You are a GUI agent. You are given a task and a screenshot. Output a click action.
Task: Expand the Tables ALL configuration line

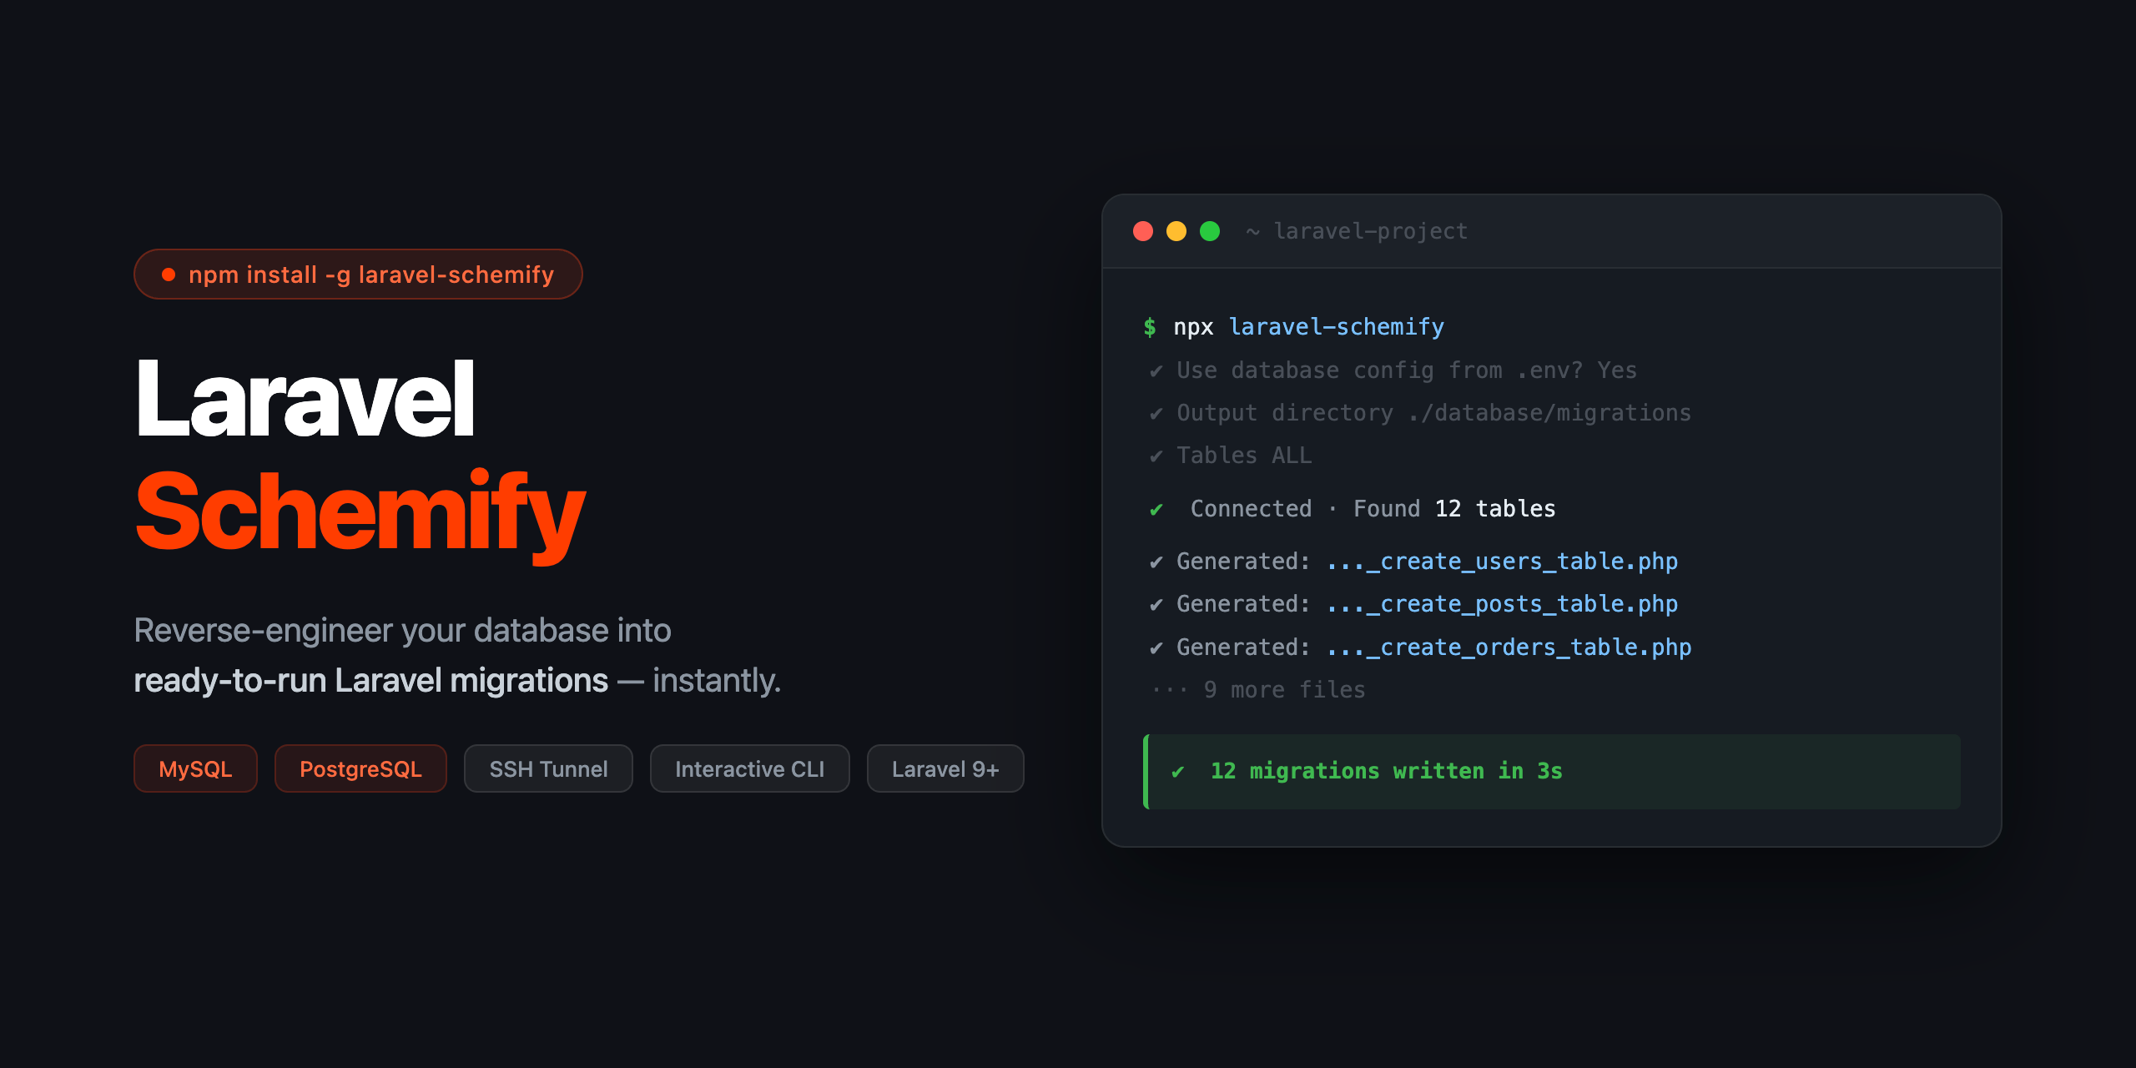click(1243, 456)
